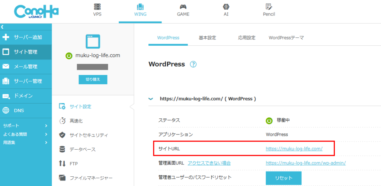381x186 pixels.
Task: Switch to the WordPressテーマ tab
Action: click(x=286, y=38)
